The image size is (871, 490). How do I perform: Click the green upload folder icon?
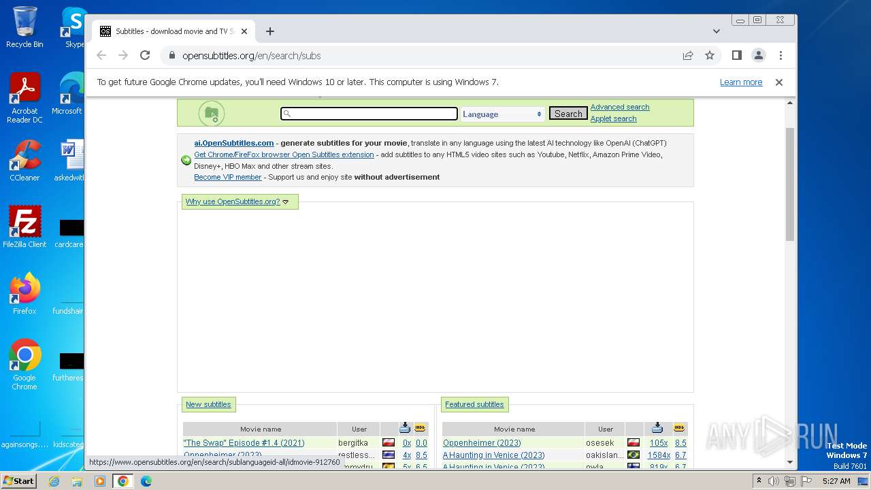(x=212, y=114)
